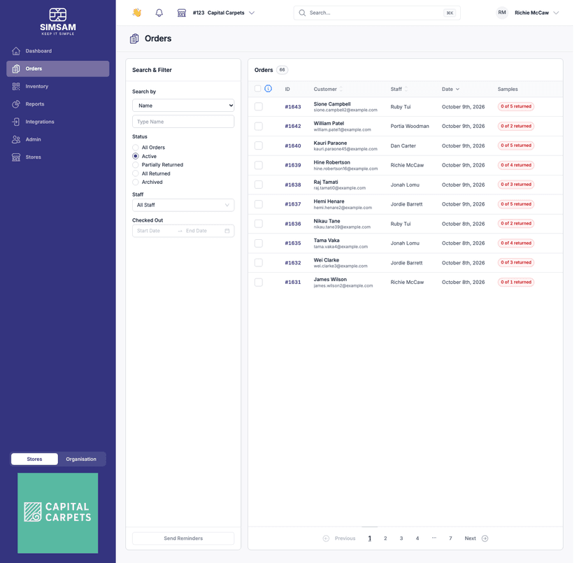Switch to the Stores tab at bottom
The height and width of the screenshot is (563, 579).
click(34, 459)
